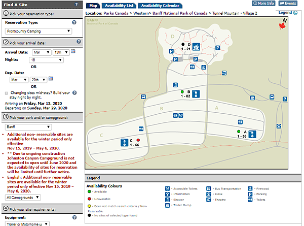Screen dimensions: 304x226
Task: Open Nights dropdown showing 16
Action: (46, 60)
